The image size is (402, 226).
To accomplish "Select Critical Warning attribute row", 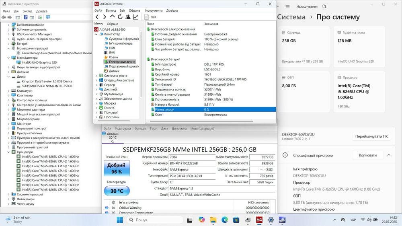I will point(189,208).
